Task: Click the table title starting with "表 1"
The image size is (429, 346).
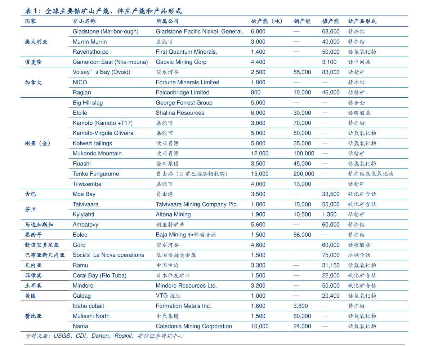Action: click(x=103, y=11)
